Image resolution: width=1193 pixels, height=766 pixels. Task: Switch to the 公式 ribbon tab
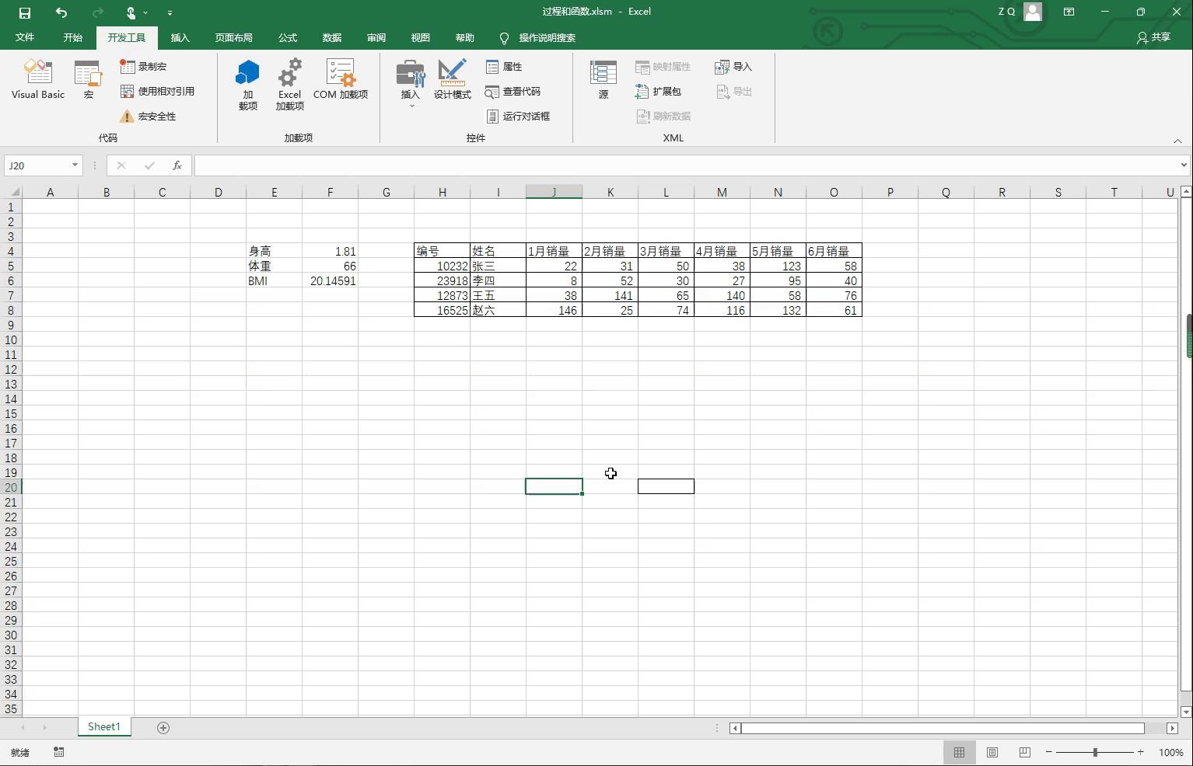click(x=287, y=37)
